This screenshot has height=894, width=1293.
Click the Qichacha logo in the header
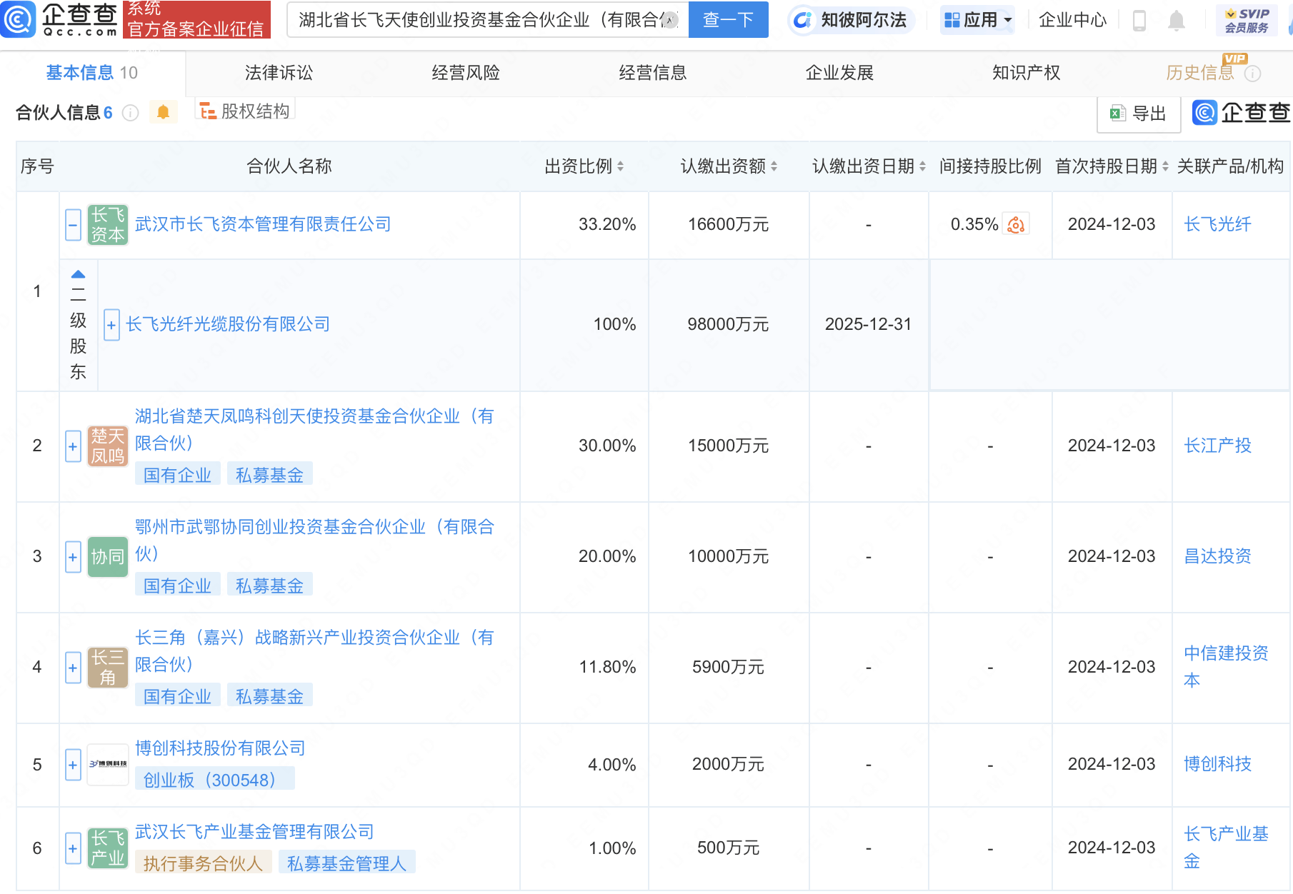click(59, 19)
